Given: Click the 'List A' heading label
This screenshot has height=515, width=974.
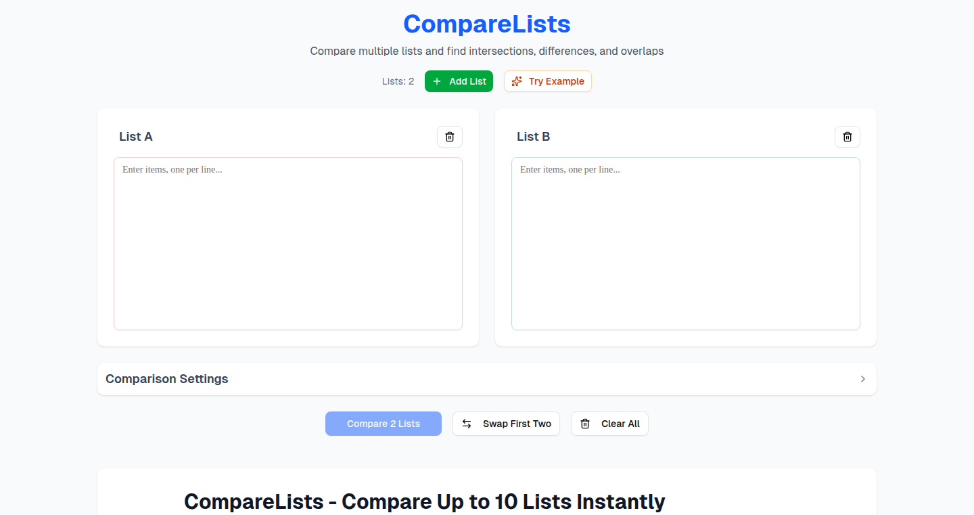Looking at the screenshot, I should tap(136, 137).
